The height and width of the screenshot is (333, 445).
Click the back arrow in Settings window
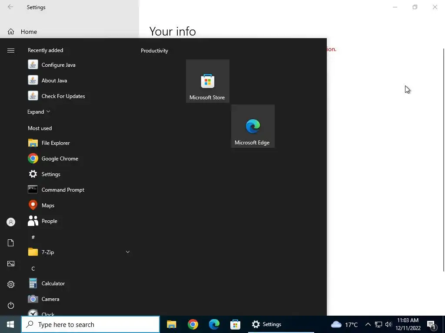pos(10,7)
